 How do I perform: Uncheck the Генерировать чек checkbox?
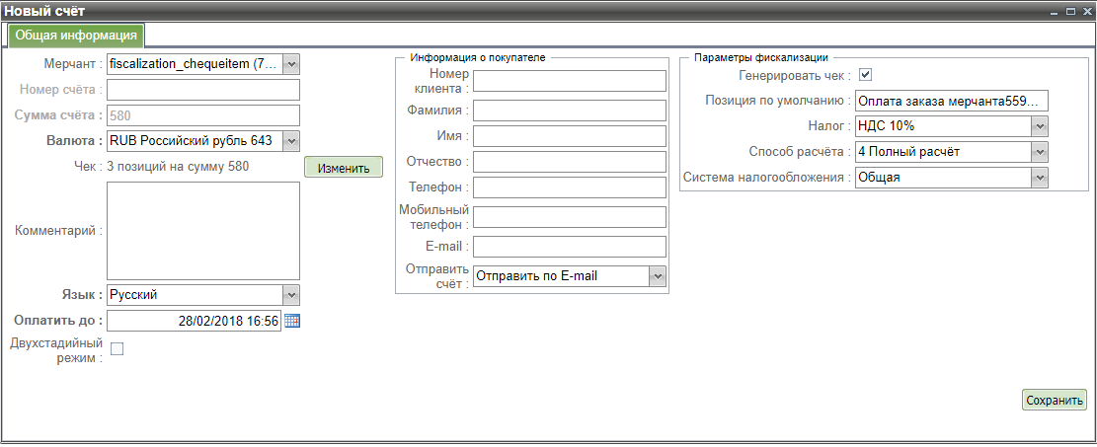click(865, 75)
